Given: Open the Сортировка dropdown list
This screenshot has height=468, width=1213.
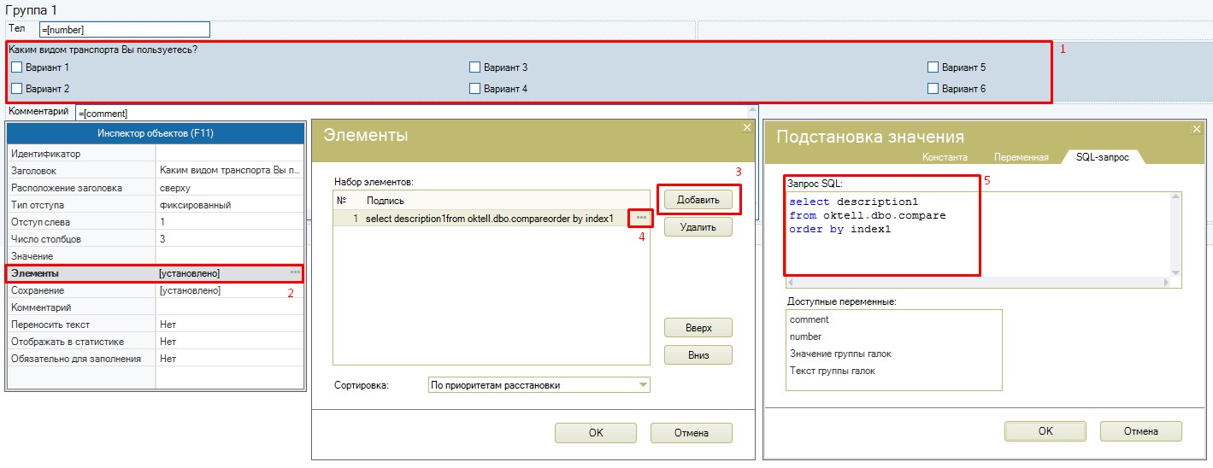Looking at the screenshot, I should point(643,385).
